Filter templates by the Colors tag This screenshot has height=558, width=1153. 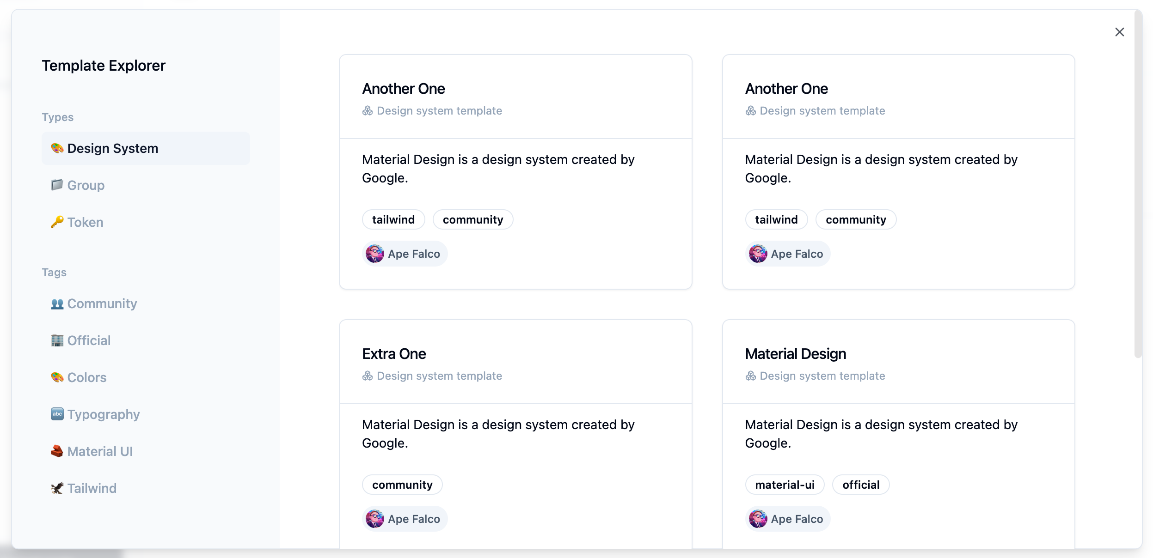87,377
